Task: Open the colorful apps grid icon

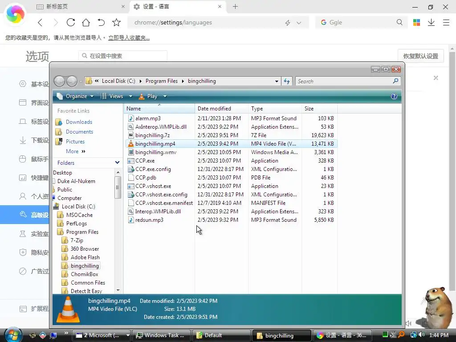Action: [416, 22]
